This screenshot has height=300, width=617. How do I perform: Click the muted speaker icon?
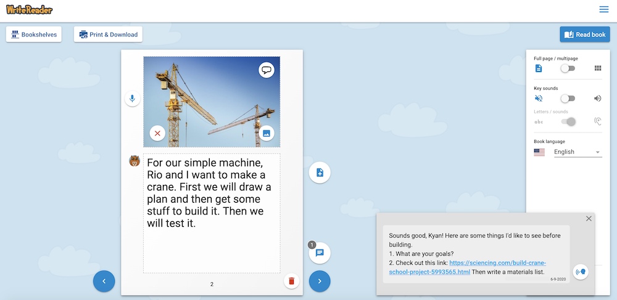pyautogui.click(x=538, y=98)
